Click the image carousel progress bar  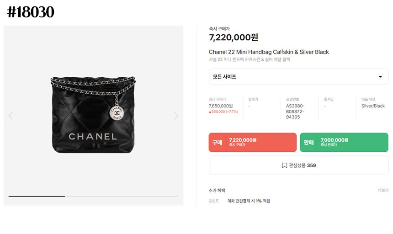(x=93, y=196)
